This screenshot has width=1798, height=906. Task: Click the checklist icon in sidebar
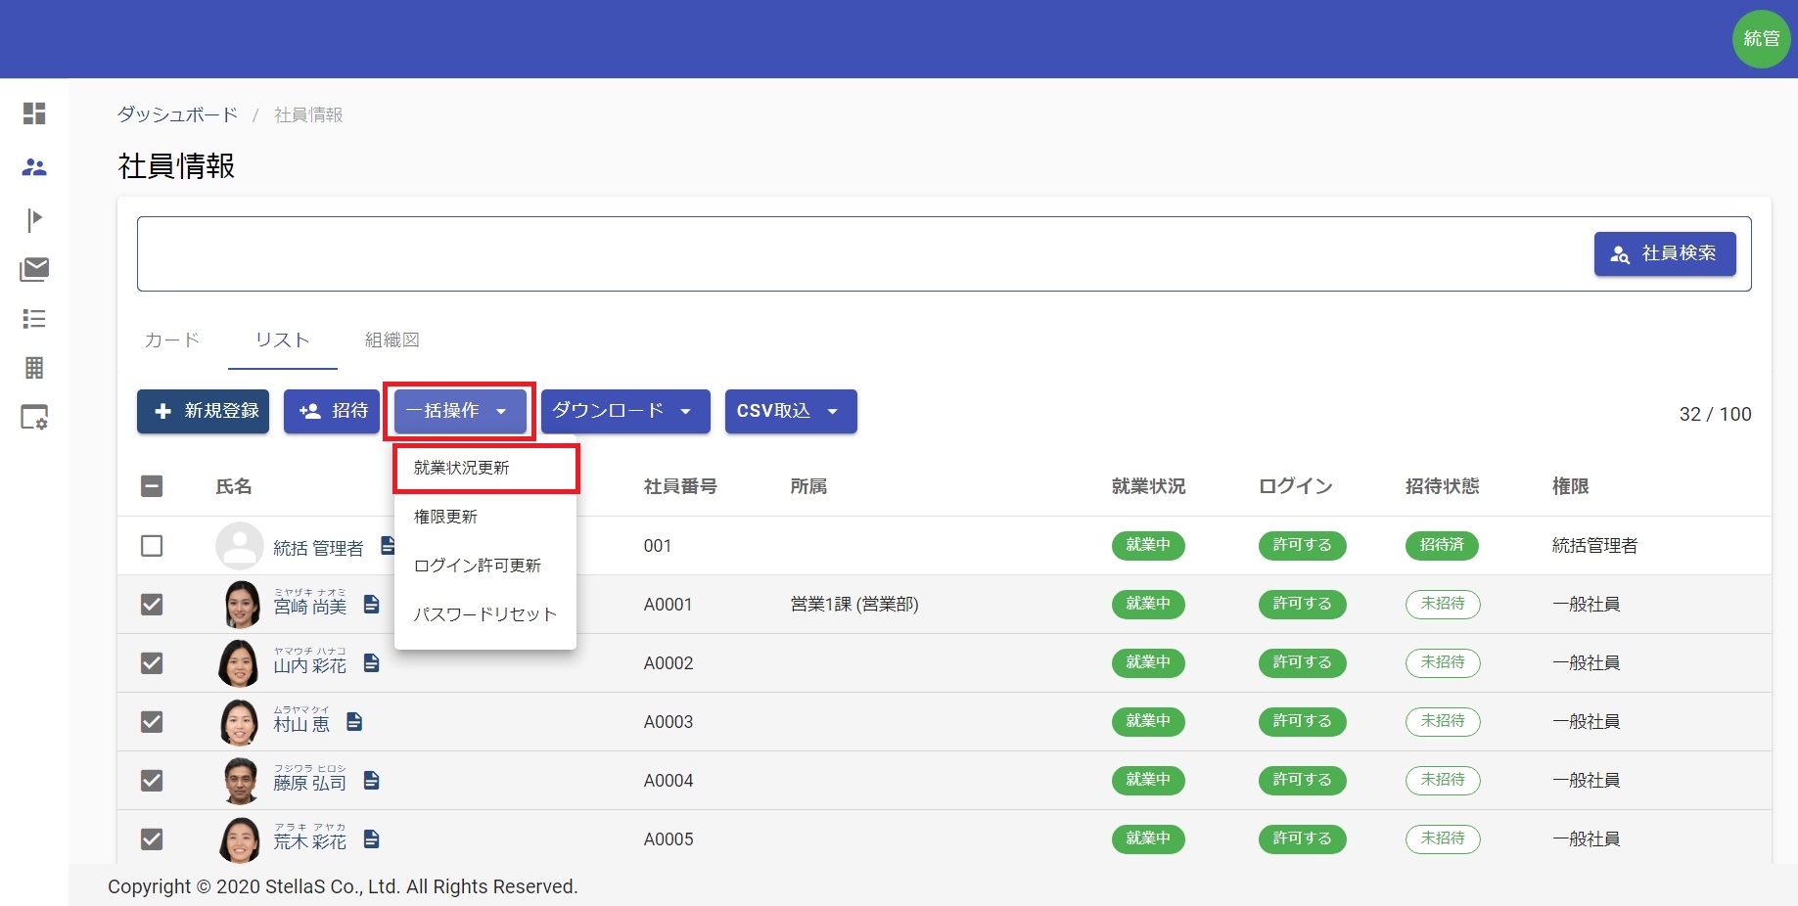[x=34, y=318]
